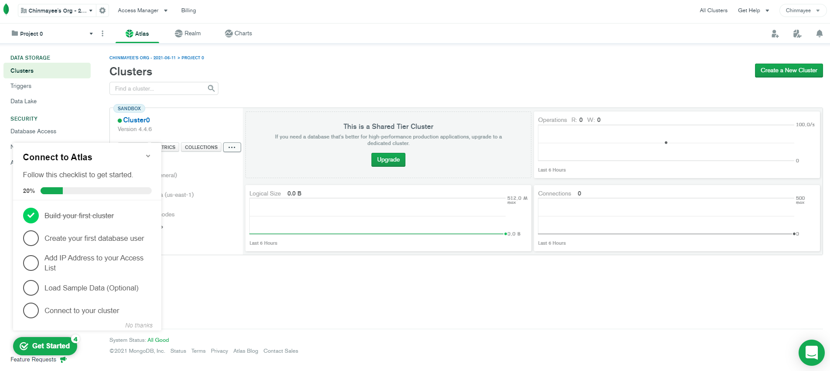830x371 pixels.
Task: Open Data Lake in the sidebar
Action: (24, 101)
